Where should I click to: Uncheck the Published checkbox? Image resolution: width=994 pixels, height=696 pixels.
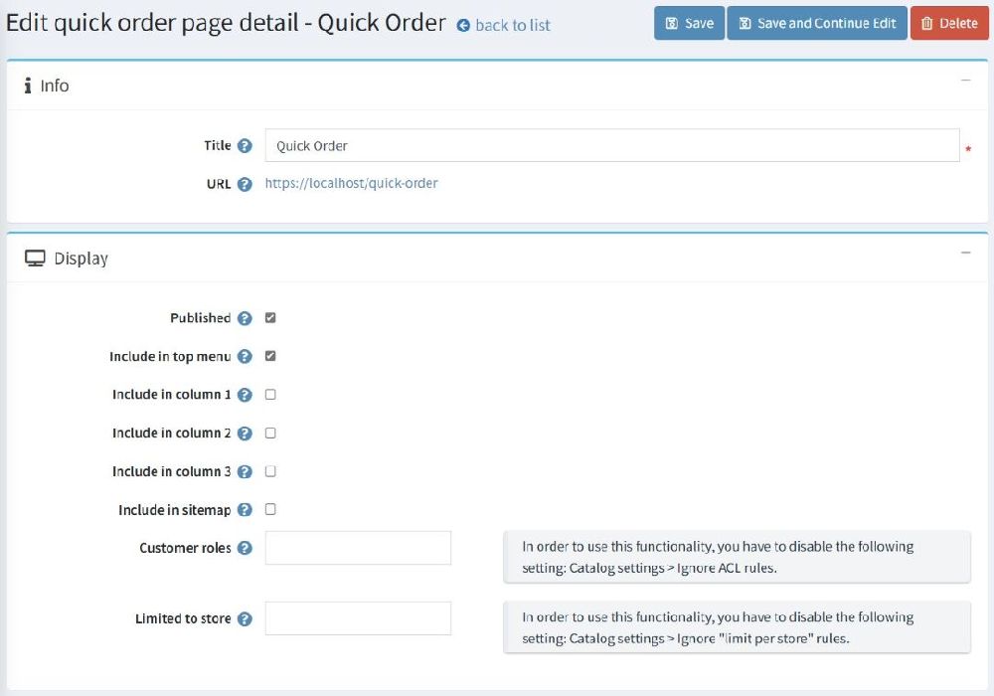click(x=270, y=318)
